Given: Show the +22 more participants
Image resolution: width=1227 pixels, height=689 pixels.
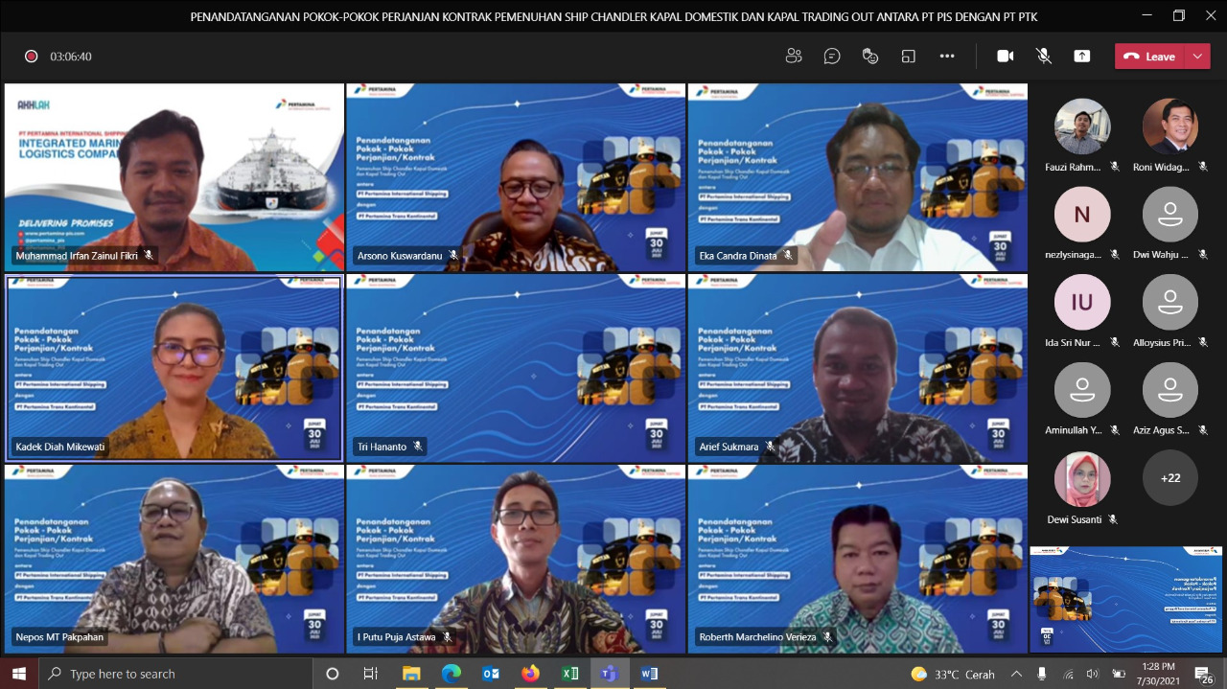Looking at the screenshot, I should coord(1170,478).
